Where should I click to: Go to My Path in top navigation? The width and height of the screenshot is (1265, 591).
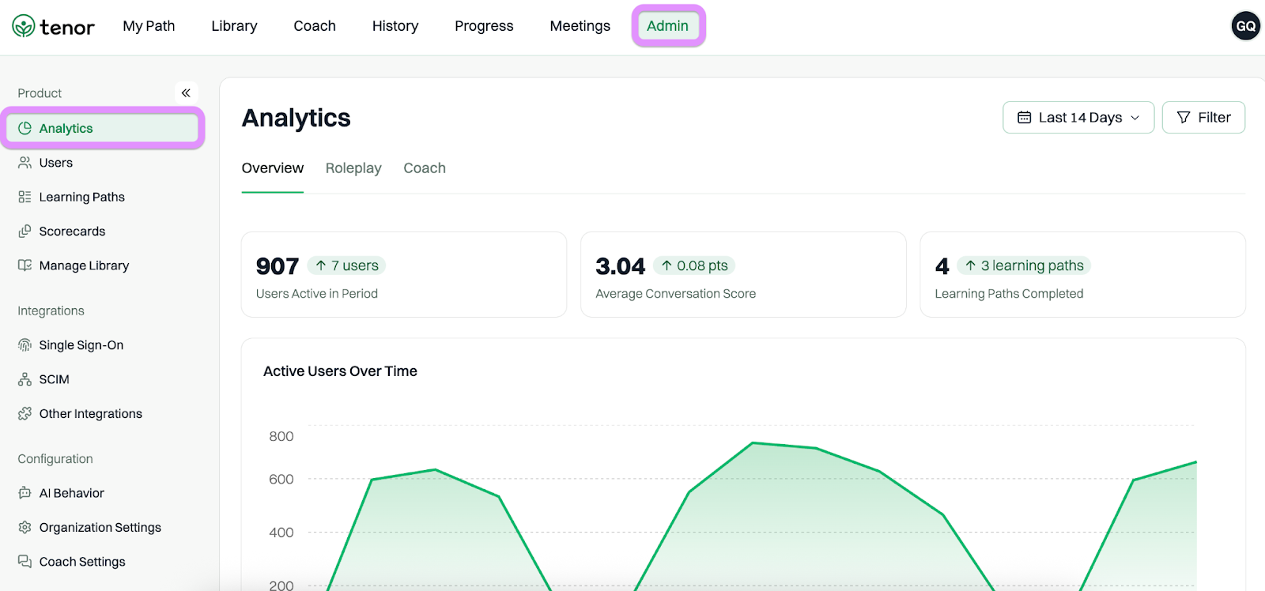point(149,26)
